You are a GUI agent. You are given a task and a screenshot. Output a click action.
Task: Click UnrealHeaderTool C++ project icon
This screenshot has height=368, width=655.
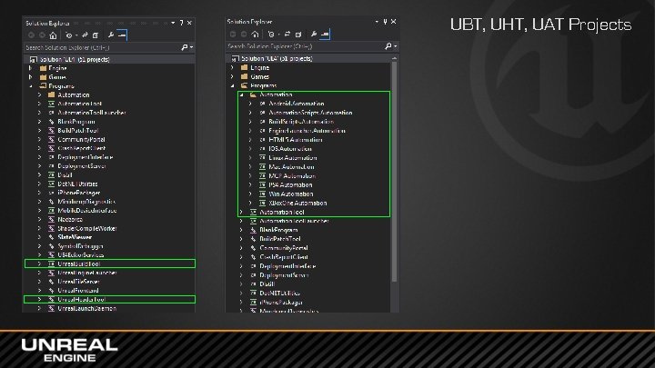tap(51, 299)
